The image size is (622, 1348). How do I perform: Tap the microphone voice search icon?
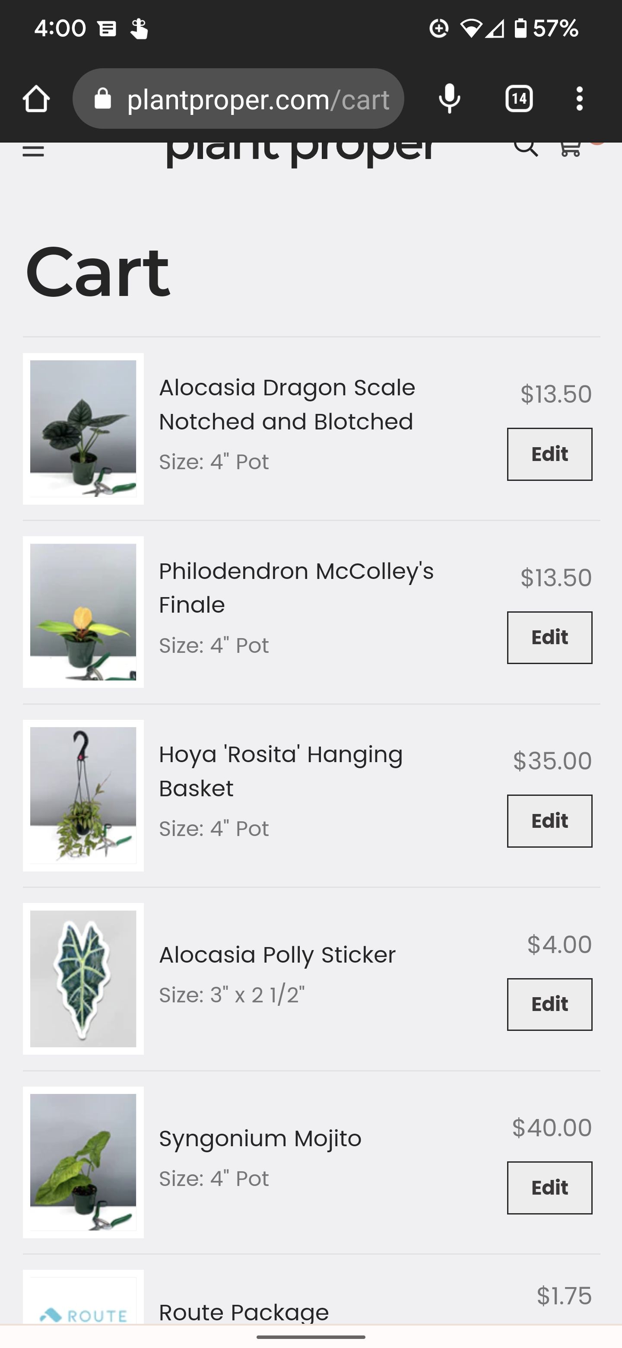449,99
